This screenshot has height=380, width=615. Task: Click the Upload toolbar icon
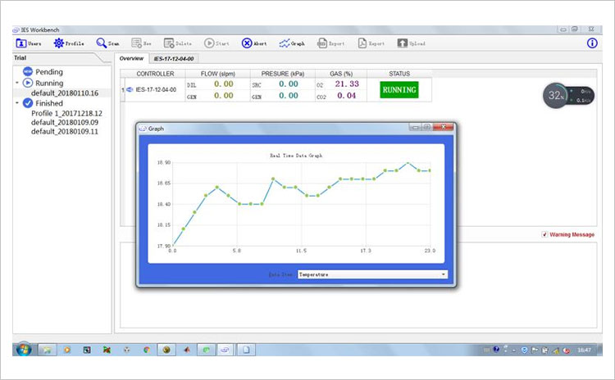403,43
